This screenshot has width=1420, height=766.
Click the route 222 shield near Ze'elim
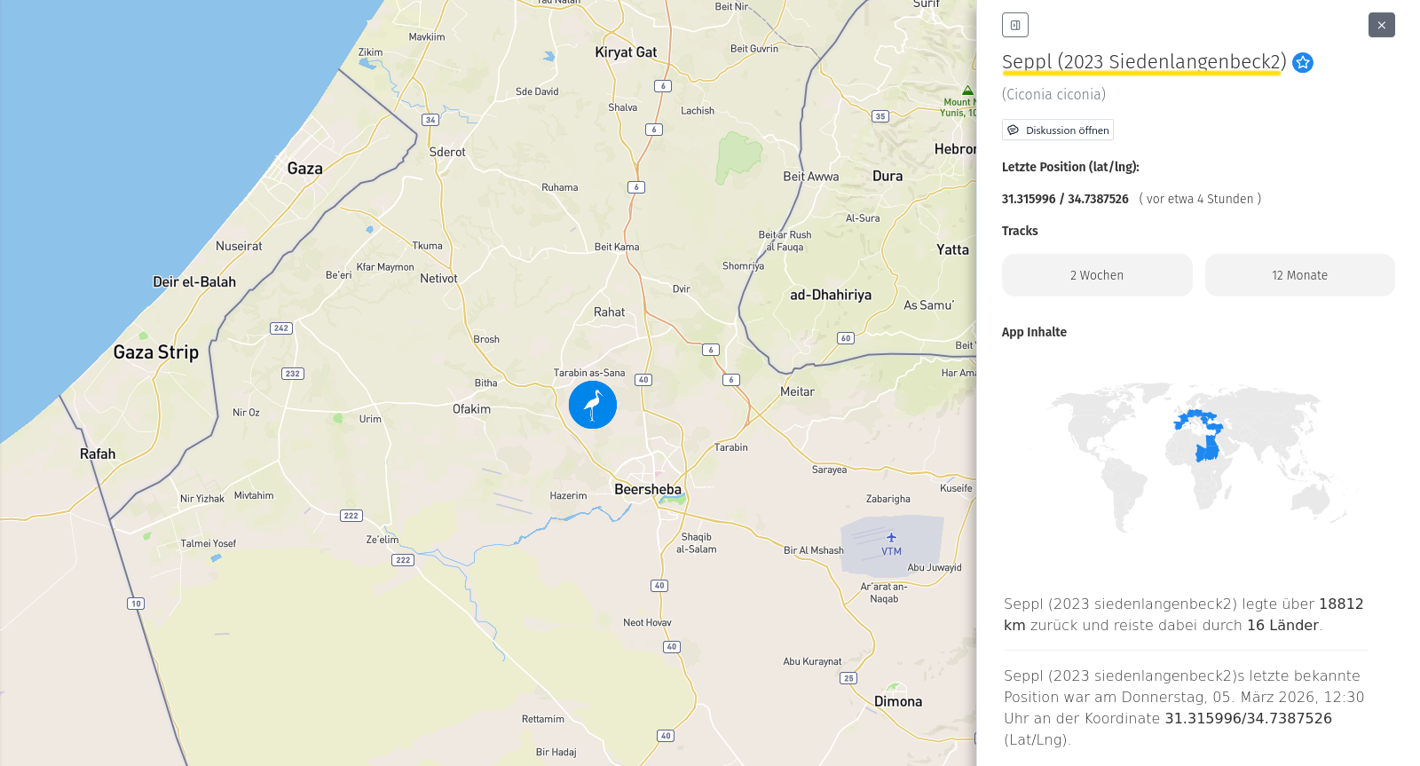403,560
